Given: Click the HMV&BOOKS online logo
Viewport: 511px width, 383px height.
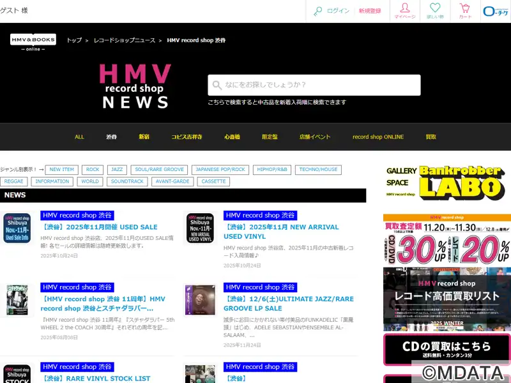Looking at the screenshot, I should tap(33, 42).
